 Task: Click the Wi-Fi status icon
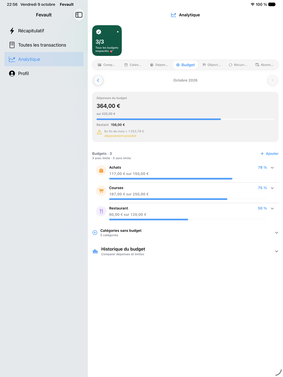tap(252, 4)
